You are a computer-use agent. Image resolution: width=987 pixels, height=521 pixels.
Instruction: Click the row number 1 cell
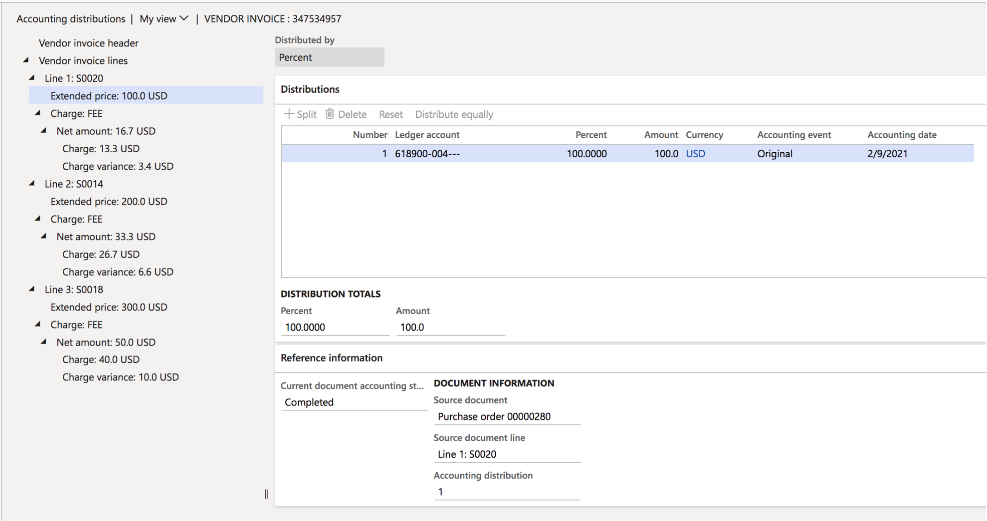[385, 154]
